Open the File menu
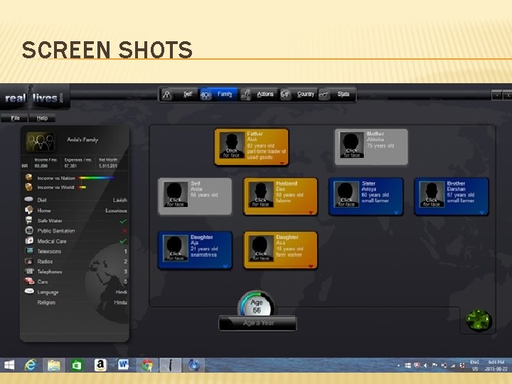 [x=15, y=118]
